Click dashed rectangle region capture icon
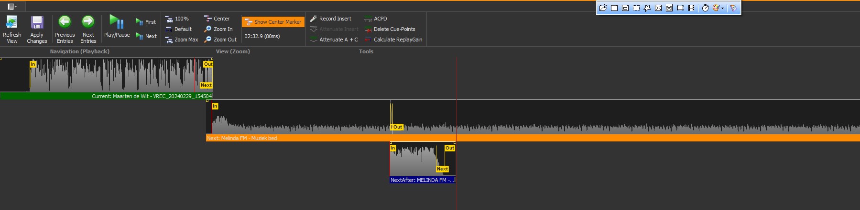This screenshot has width=860, height=210. coord(636,8)
